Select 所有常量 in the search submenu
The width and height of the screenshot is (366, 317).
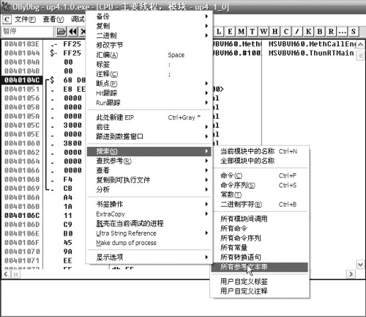click(260, 247)
